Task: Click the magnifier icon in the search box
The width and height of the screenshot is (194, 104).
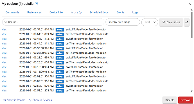Action: coord(6,22)
